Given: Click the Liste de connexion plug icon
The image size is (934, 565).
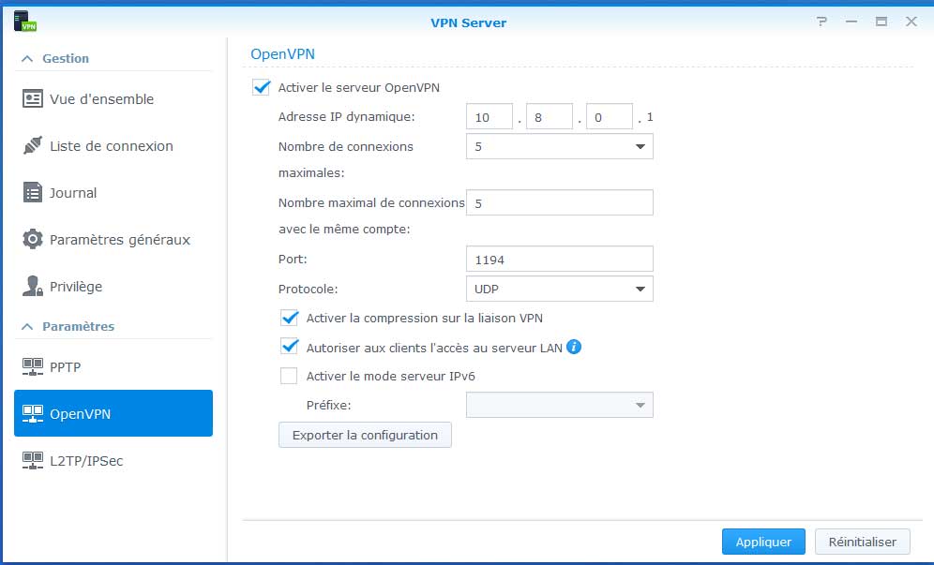Looking at the screenshot, I should pos(32,146).
